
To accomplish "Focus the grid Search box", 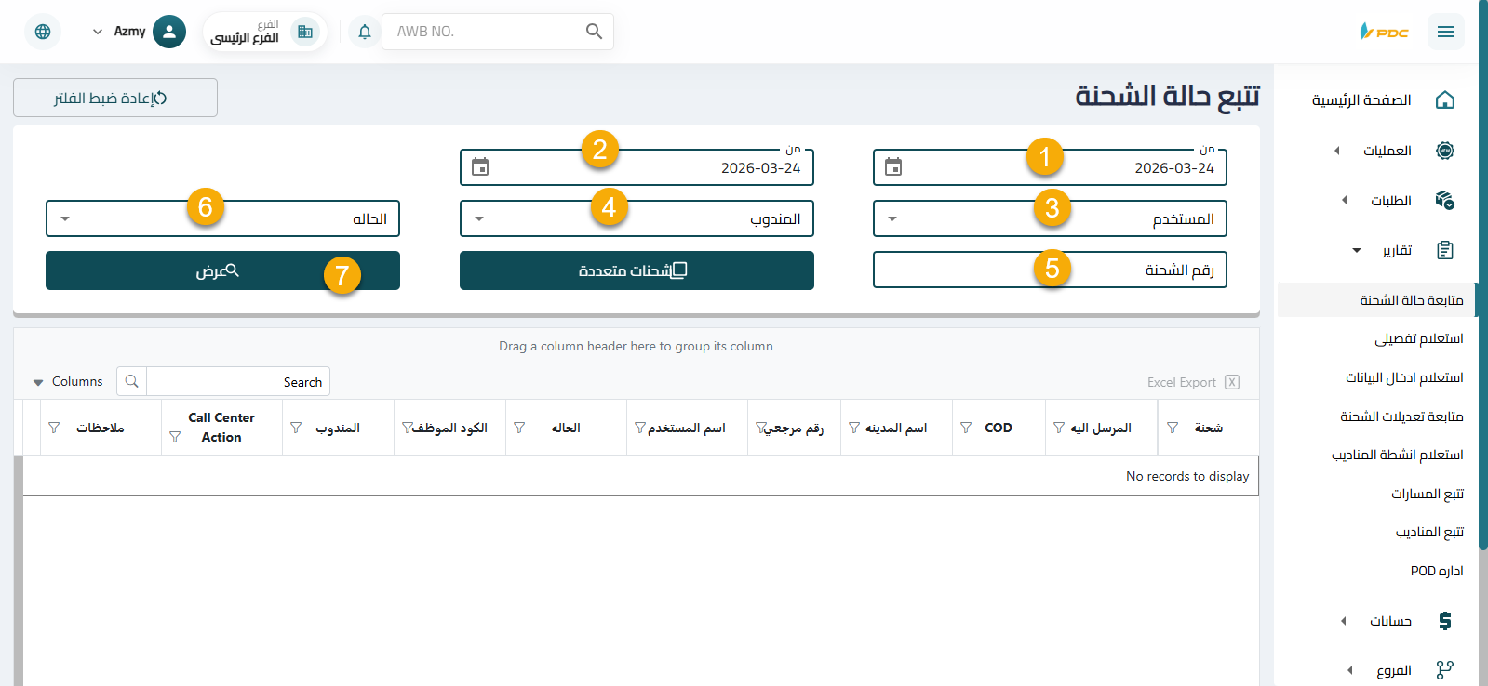I will click(237, 381).
